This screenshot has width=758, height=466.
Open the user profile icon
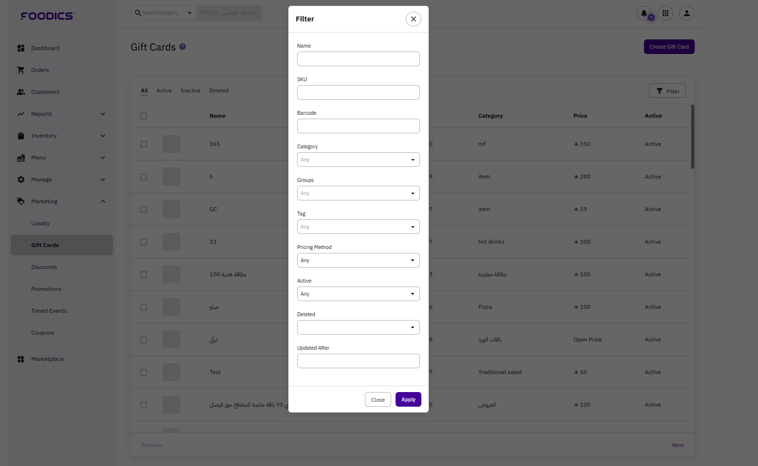[686, 13]
